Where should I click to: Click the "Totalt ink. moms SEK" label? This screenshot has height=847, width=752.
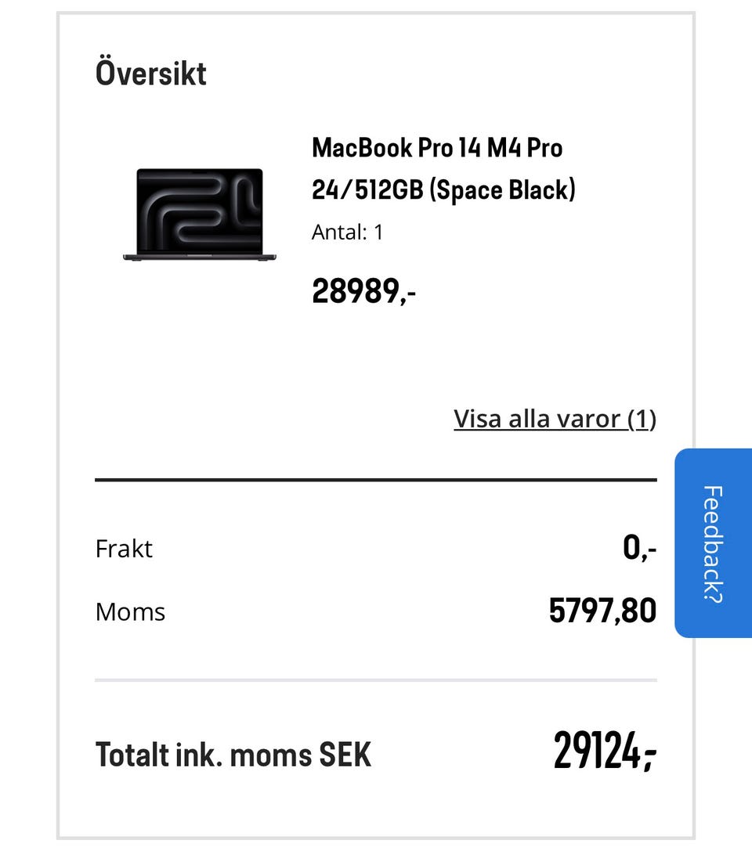(233, 755)
